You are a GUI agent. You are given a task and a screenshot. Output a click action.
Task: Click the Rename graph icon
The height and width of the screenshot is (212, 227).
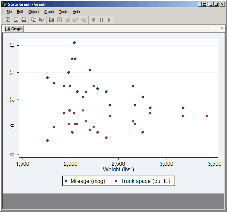pyautogui.click(x=42, y=20)
